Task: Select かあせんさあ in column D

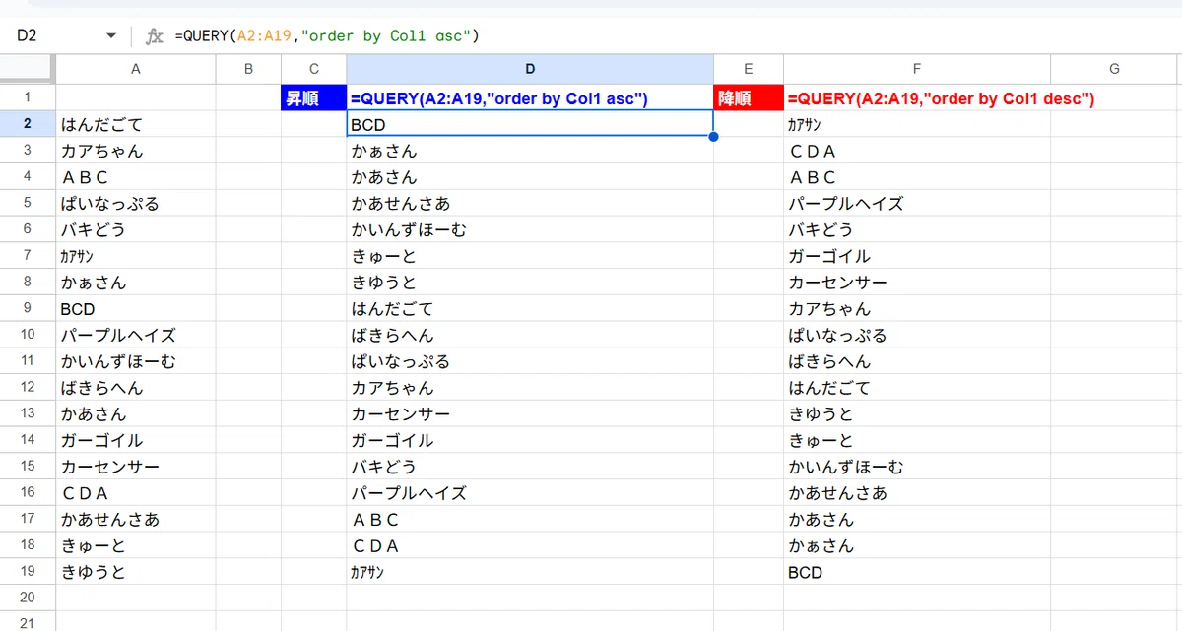Action: coord(530,203)
